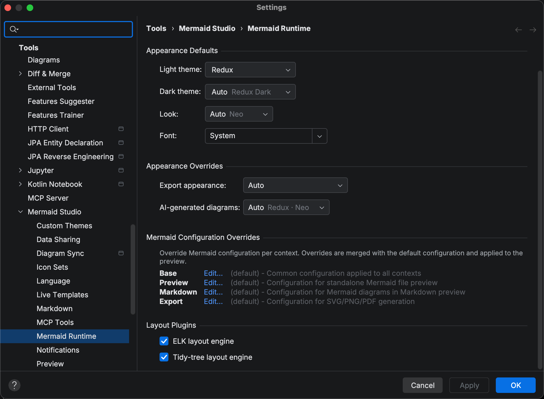Click the Font text field showing System
Viewport: 544px width, 399px height.
pos(259,136)
